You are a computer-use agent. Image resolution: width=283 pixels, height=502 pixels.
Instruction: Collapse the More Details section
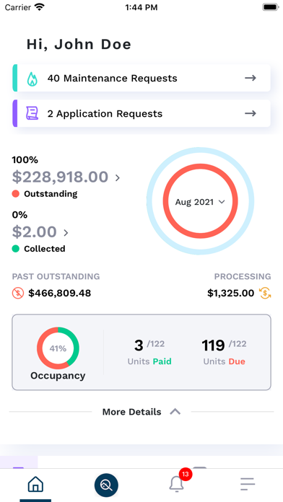[141, 412]
